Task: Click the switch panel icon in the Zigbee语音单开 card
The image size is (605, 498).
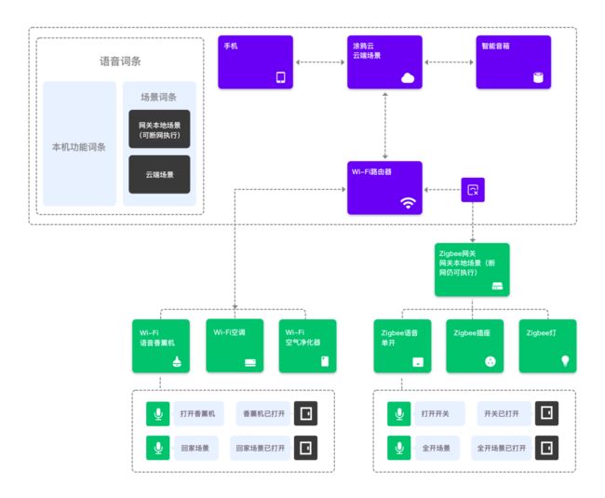Action: (418, 362)
